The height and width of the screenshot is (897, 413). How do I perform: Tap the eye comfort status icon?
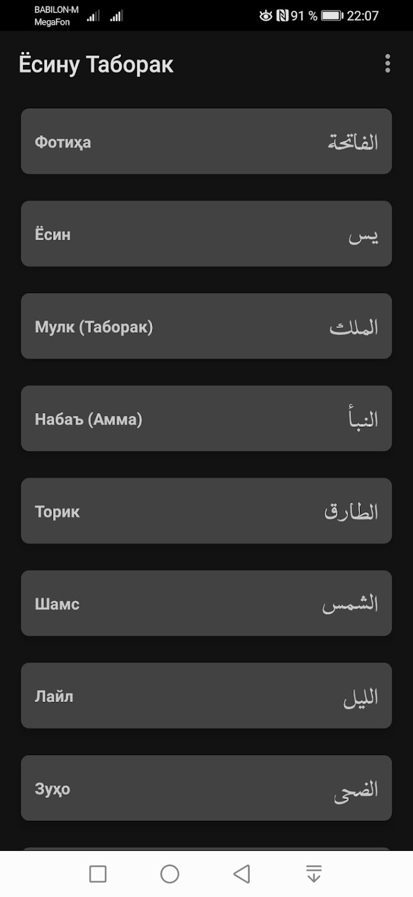coord(266,16)
